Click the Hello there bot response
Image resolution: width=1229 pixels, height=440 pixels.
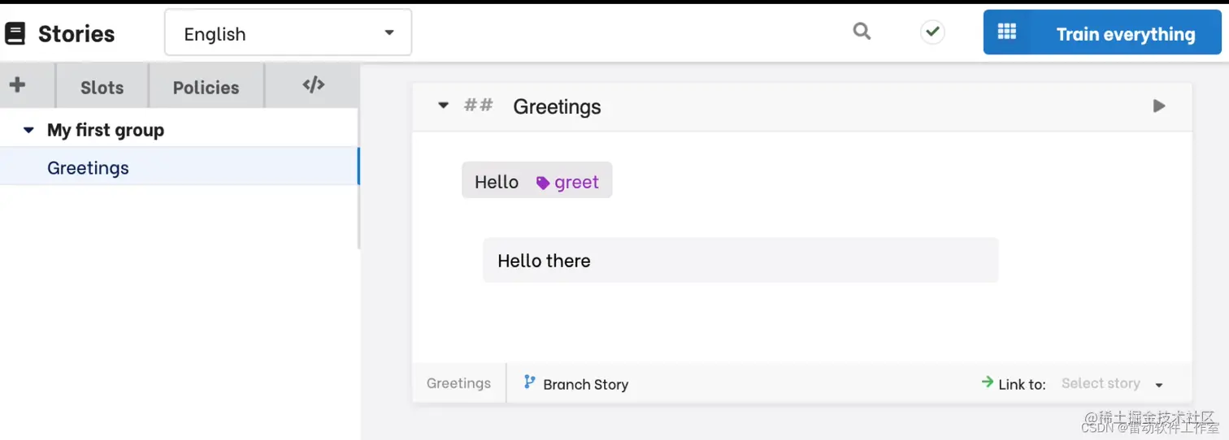coord(740,260)
